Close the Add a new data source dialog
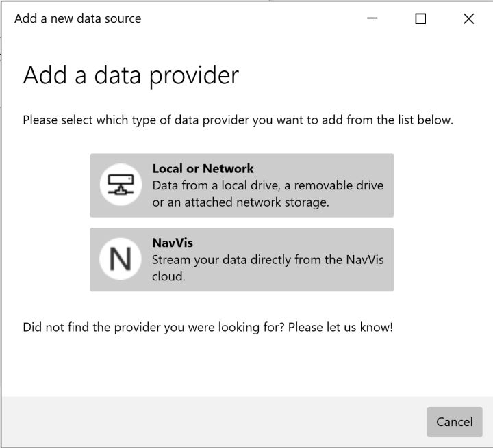 [x=468, y=18]
